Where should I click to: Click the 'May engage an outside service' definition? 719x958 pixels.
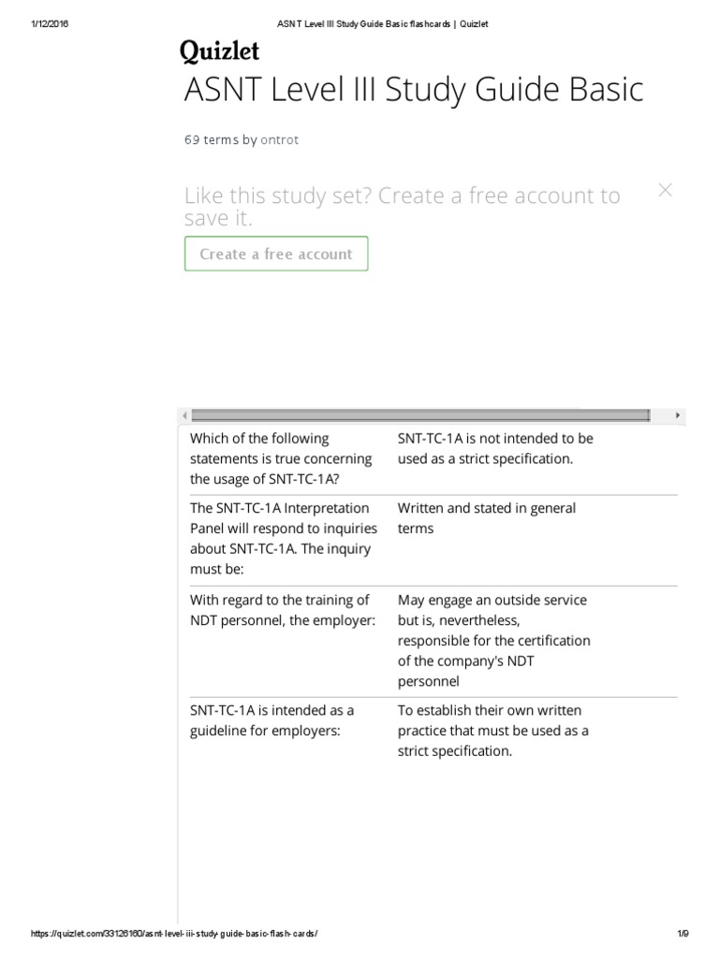(494, 641)
